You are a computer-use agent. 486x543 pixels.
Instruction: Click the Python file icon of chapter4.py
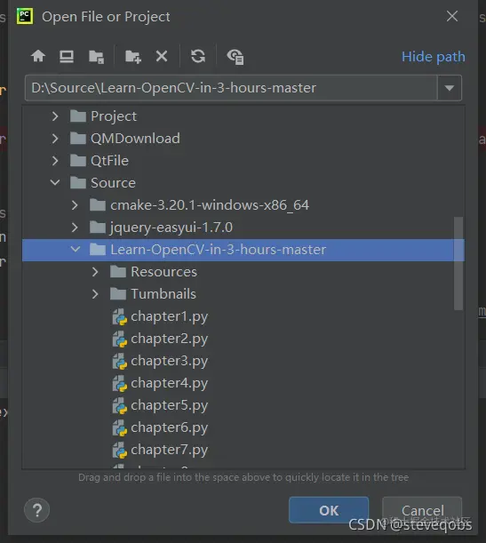click(119, 383)
